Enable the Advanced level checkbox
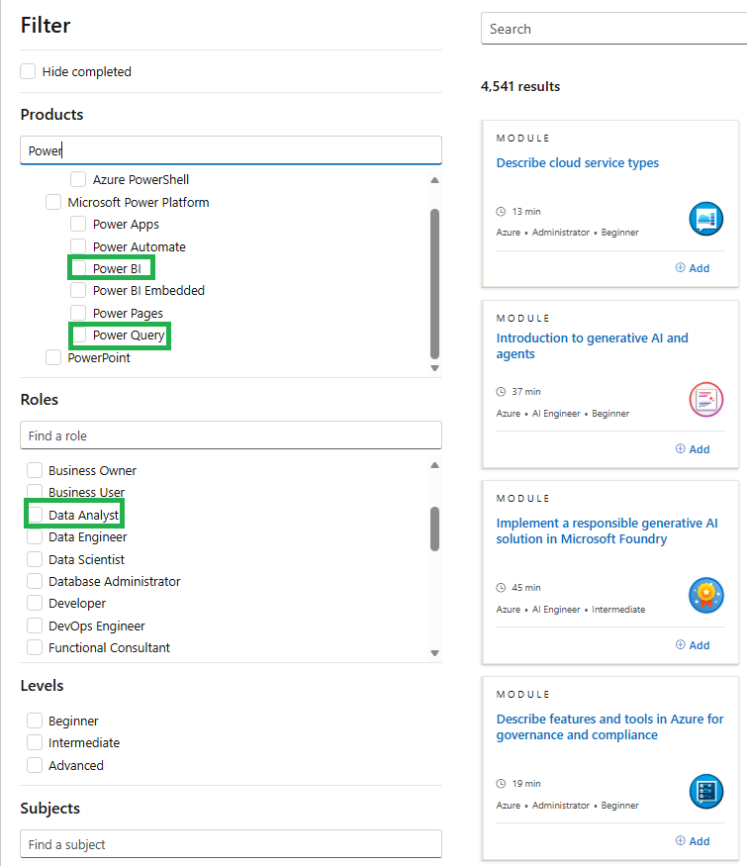Image resolution: width=747 pixels, height=866 pixels. click(x=35, y=765)
